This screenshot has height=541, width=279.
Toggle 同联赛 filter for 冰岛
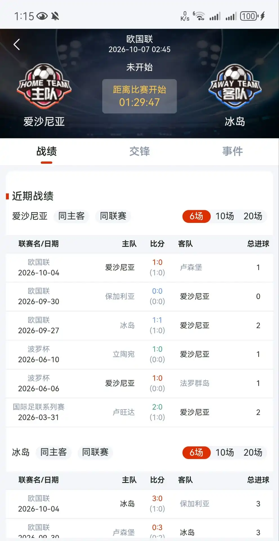[95, 452]
